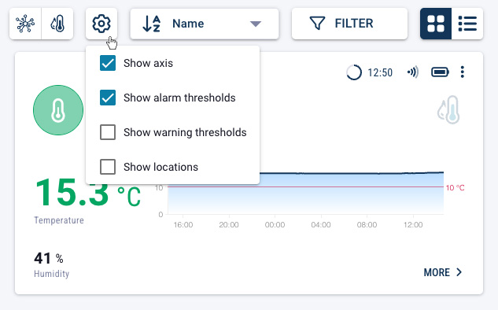Click the 10 °C alarm threshold line label
The width and height of the screenshot is (498, 310).
point(456,188)
